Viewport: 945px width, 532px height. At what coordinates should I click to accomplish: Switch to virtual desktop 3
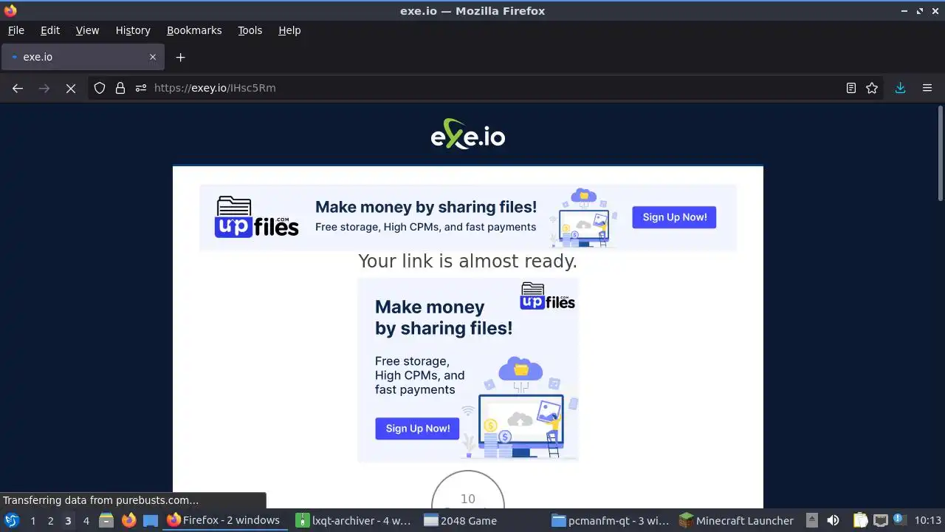tap(68, 521)
